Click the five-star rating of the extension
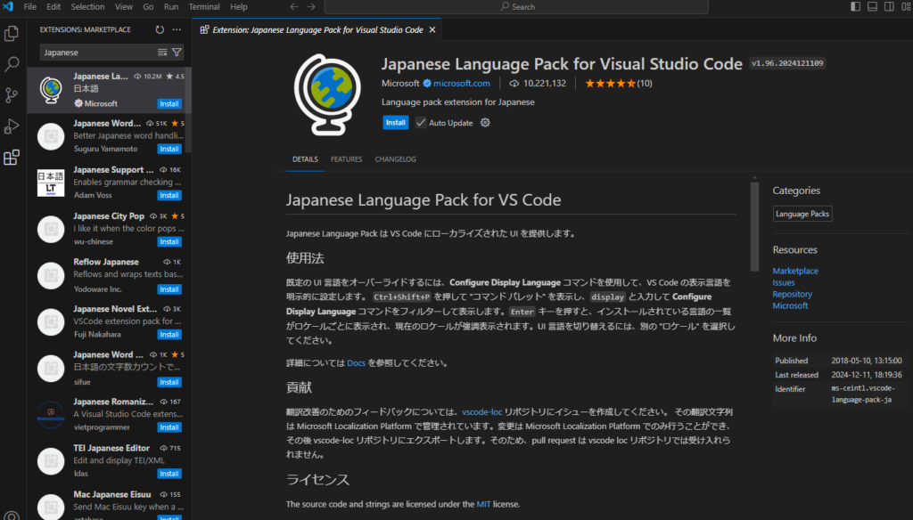 click(x=609, y=83)
